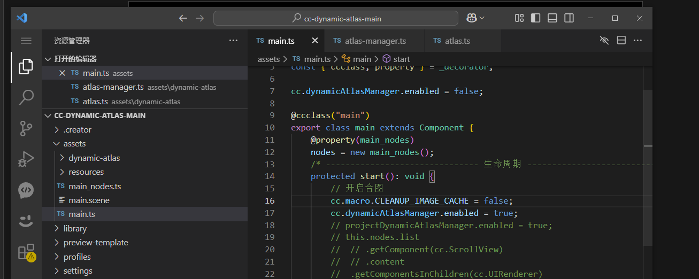Viewport: 699px width, 279px height.
Task: Click the split editor layout icon
Action: pos(621,41)
